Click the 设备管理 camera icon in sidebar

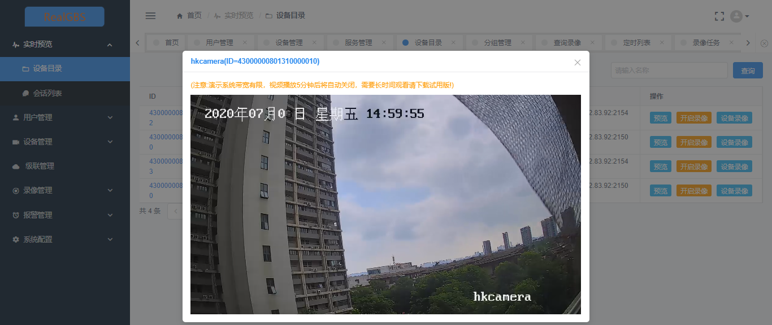(x=16, y=142)
